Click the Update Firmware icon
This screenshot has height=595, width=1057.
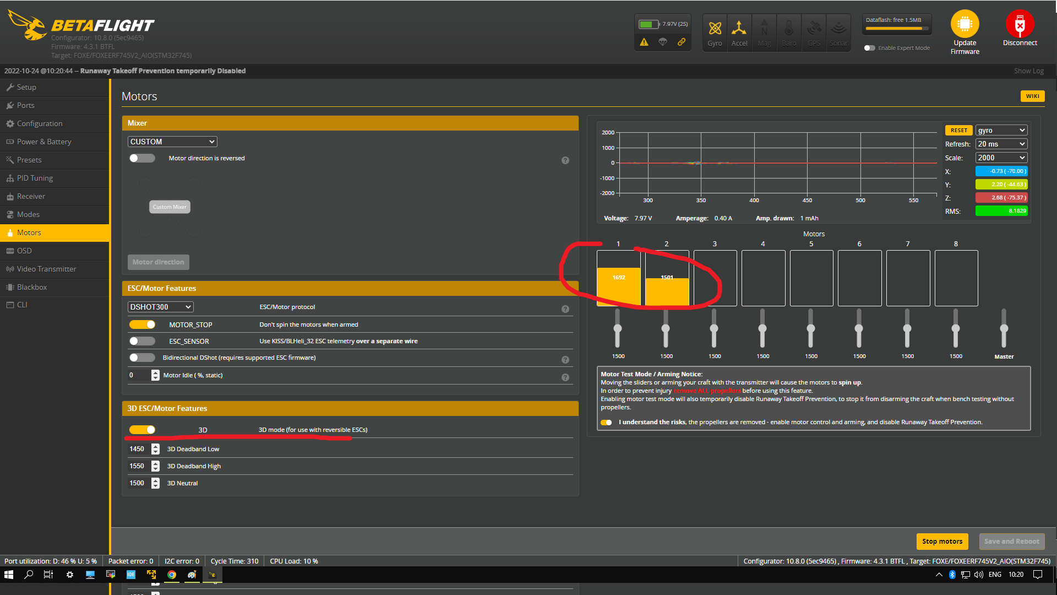(x=965, y=24)
